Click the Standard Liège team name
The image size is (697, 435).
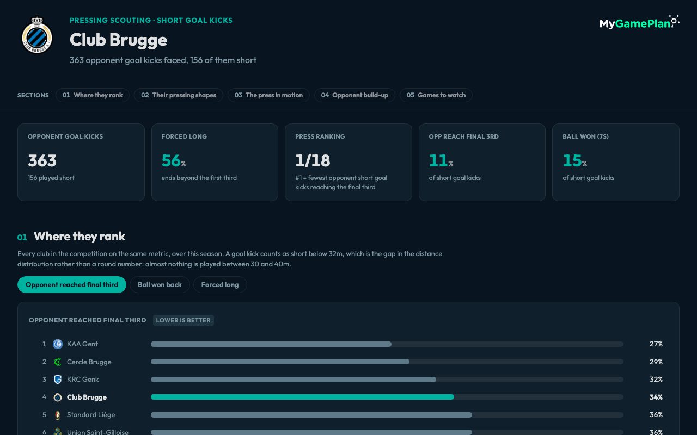click(91, 415)
